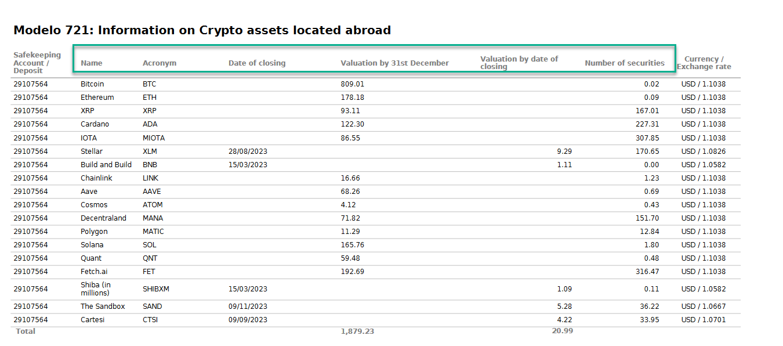Click the Currency / Exchange rate header
This screenshot has width=783, height=346.
click(x=704, y=62)
